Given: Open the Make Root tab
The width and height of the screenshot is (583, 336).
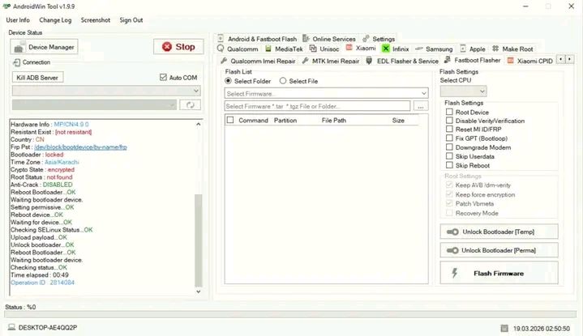Looking at the screenshot, I should coord(512,49).
